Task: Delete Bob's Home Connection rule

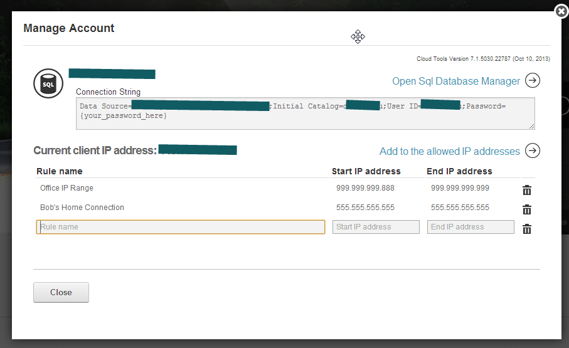Action: [x=527, y=209]
